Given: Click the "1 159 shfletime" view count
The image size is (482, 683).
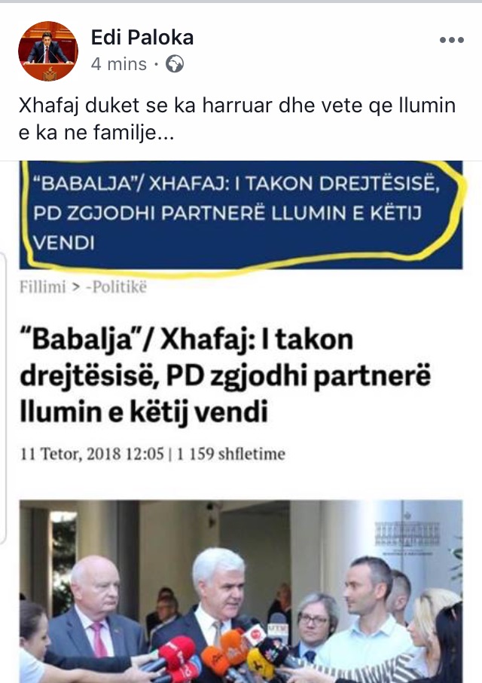Looking at the screenshot, I should (230, 454).
